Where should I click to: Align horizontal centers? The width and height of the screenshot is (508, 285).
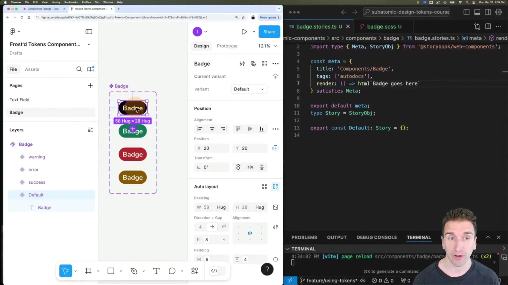(212, 129)
